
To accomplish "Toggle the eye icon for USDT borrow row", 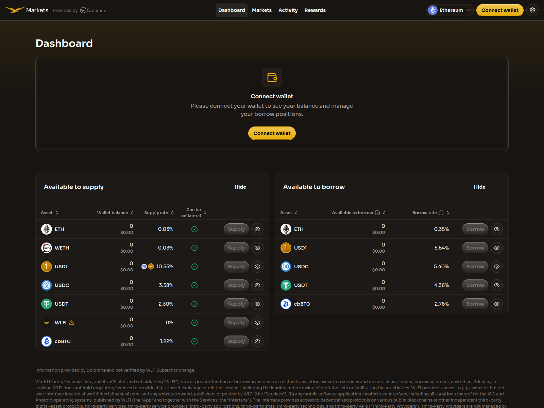I will [x=497, y=285].
